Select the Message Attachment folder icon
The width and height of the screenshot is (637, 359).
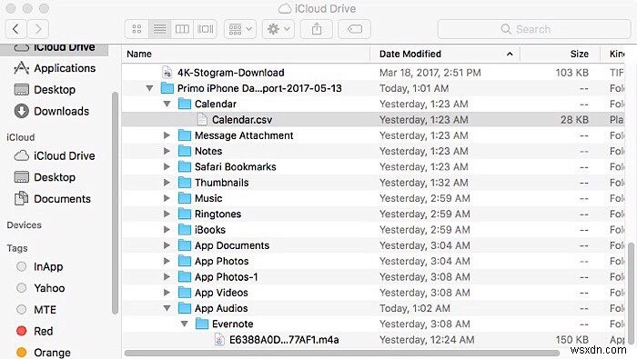pos(185,135)
